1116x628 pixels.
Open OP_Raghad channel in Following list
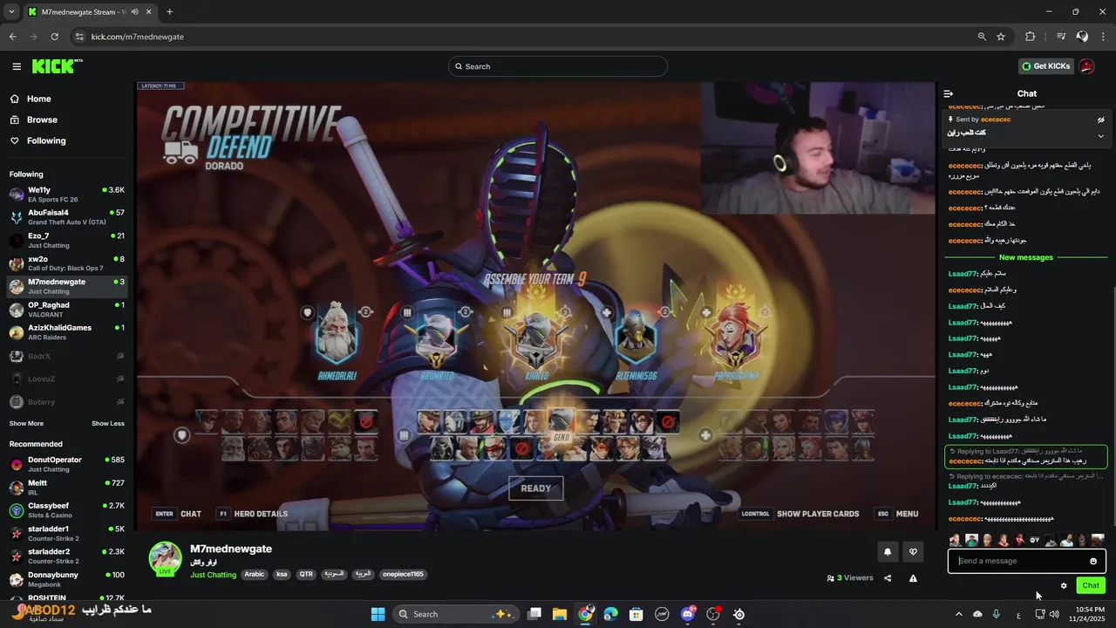pos(67,309)
